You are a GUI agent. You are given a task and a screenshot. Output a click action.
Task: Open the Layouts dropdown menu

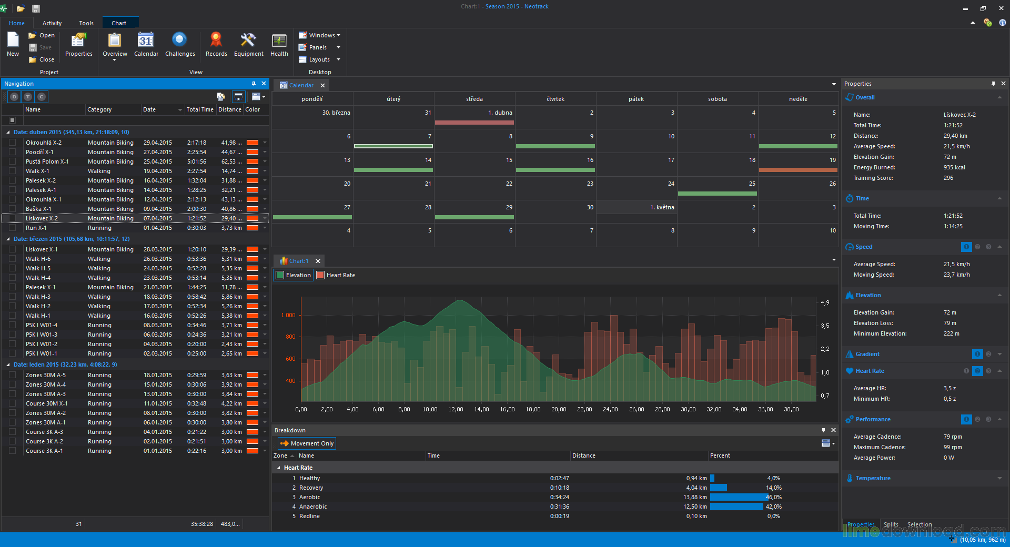319,59
